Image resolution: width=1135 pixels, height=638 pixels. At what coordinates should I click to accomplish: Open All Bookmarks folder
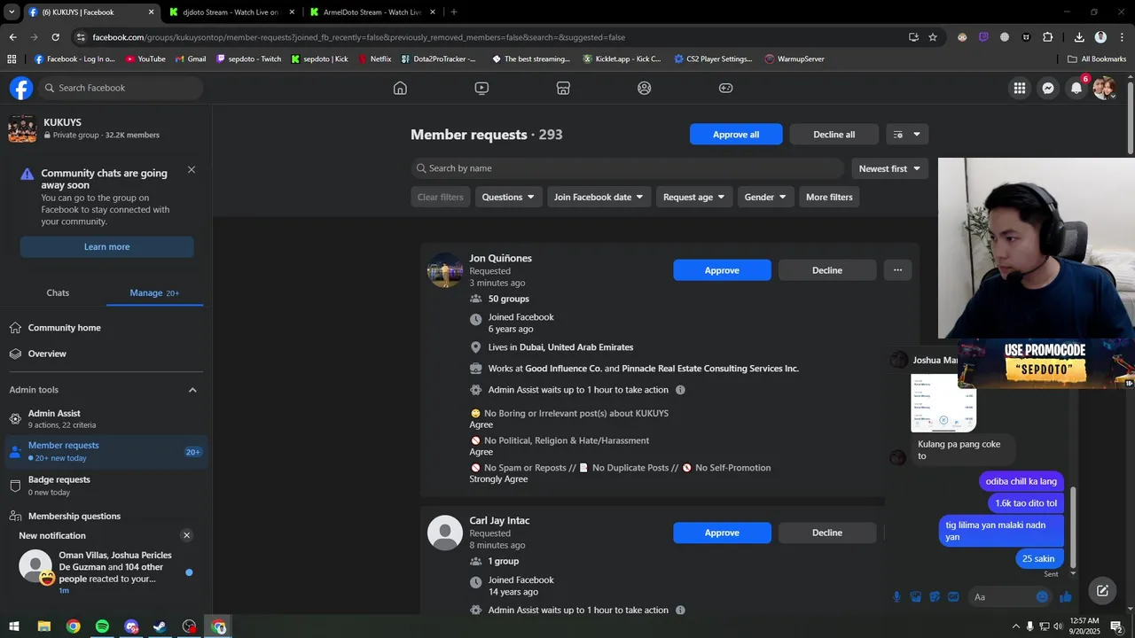[x=1097, y=58]
